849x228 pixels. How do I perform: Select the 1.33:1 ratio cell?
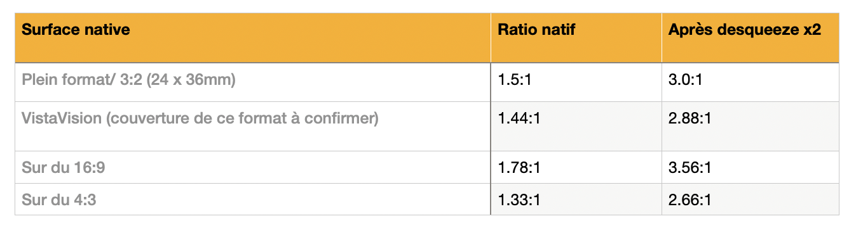576,199
